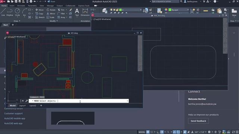Toggle 2D object snap
The image size is (239, 134).
click(x=179, y=132)
